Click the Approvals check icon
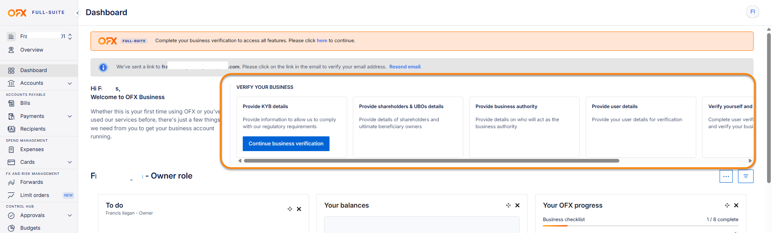This screenshot has width=772, height=233. click(x=11, y=215)
